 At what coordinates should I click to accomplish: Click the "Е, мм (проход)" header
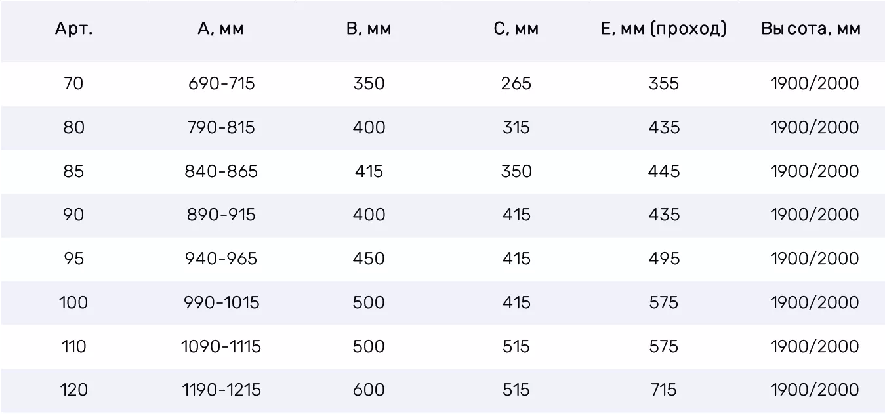point(664,29)
